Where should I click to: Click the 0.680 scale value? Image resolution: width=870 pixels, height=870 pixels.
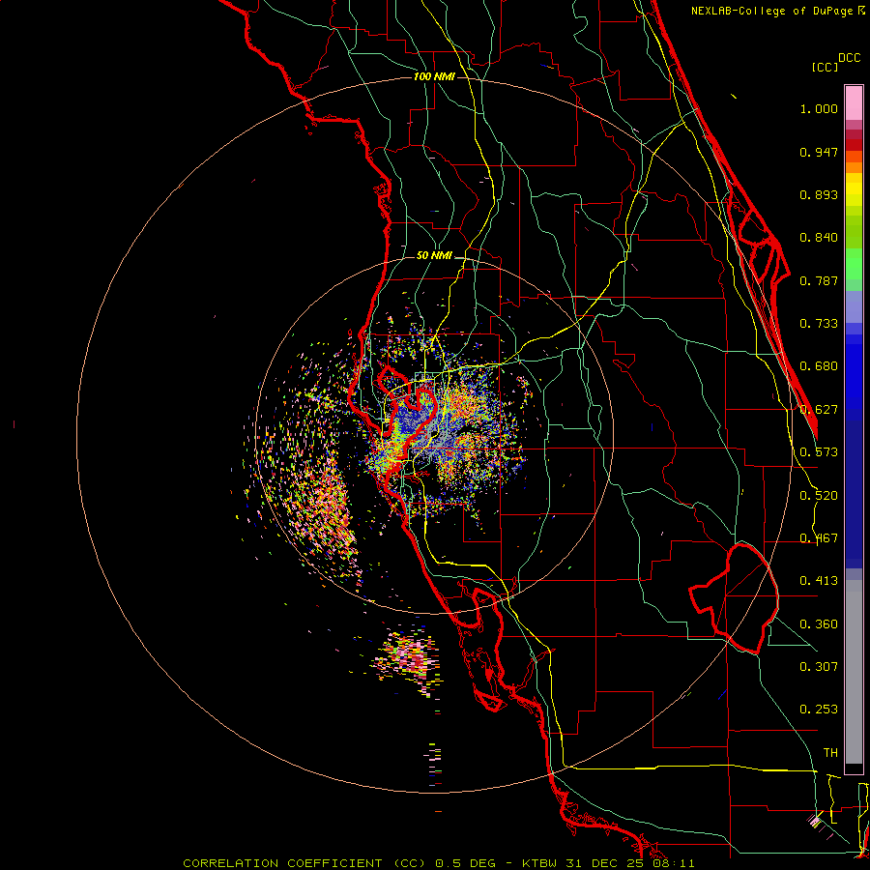pos(819,366)
